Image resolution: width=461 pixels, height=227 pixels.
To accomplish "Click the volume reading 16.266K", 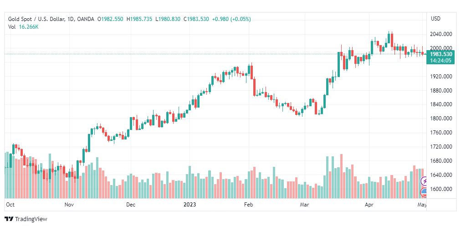I will tap(29, 26).
